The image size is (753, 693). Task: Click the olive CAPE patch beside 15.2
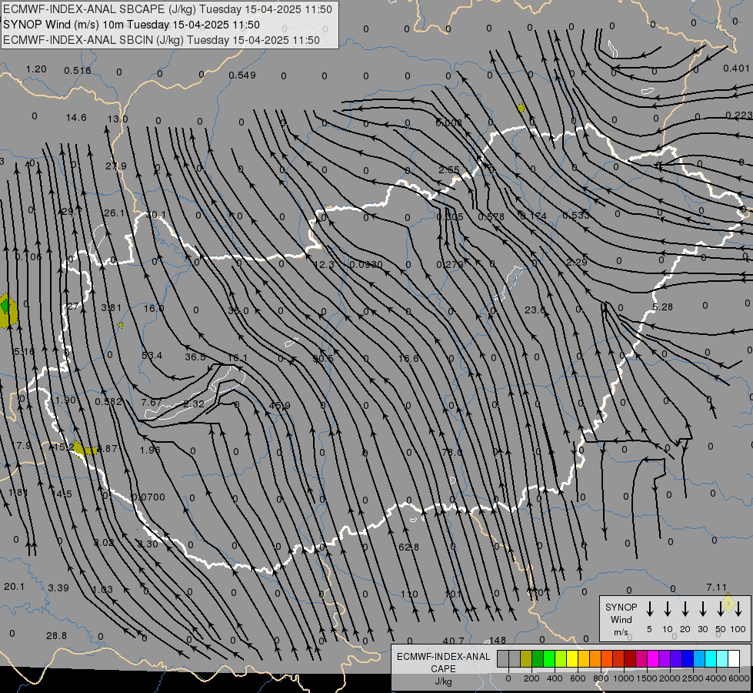[x=83, y=449]
